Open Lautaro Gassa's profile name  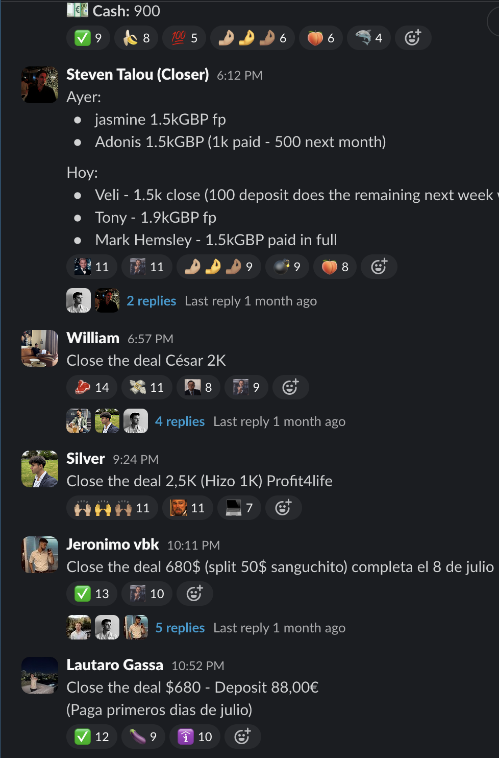[x=115, y=665]
